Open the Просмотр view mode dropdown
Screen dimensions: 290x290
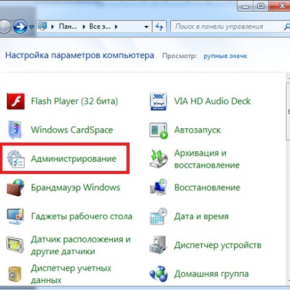tap(225, 56)
